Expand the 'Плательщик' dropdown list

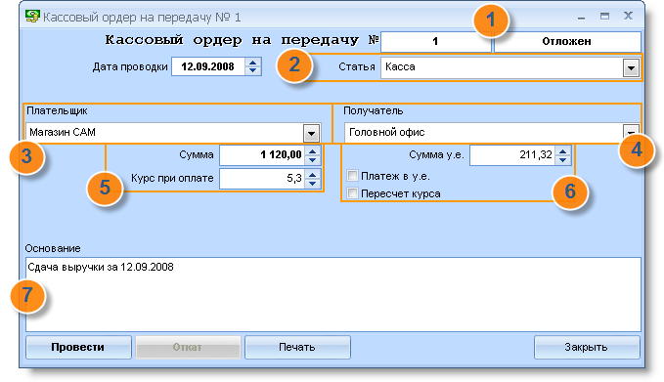coord(311,133)
